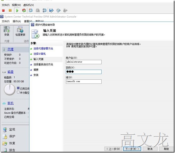Click the 帮助 help button
This screenshot has height=153, width=175.
pyautogui.click(x=166, y=149)
